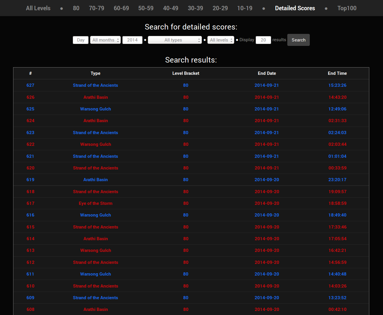This screenshot has width=383, height=315.
Task: Click the End Date column header
Action: coord(267,73)
